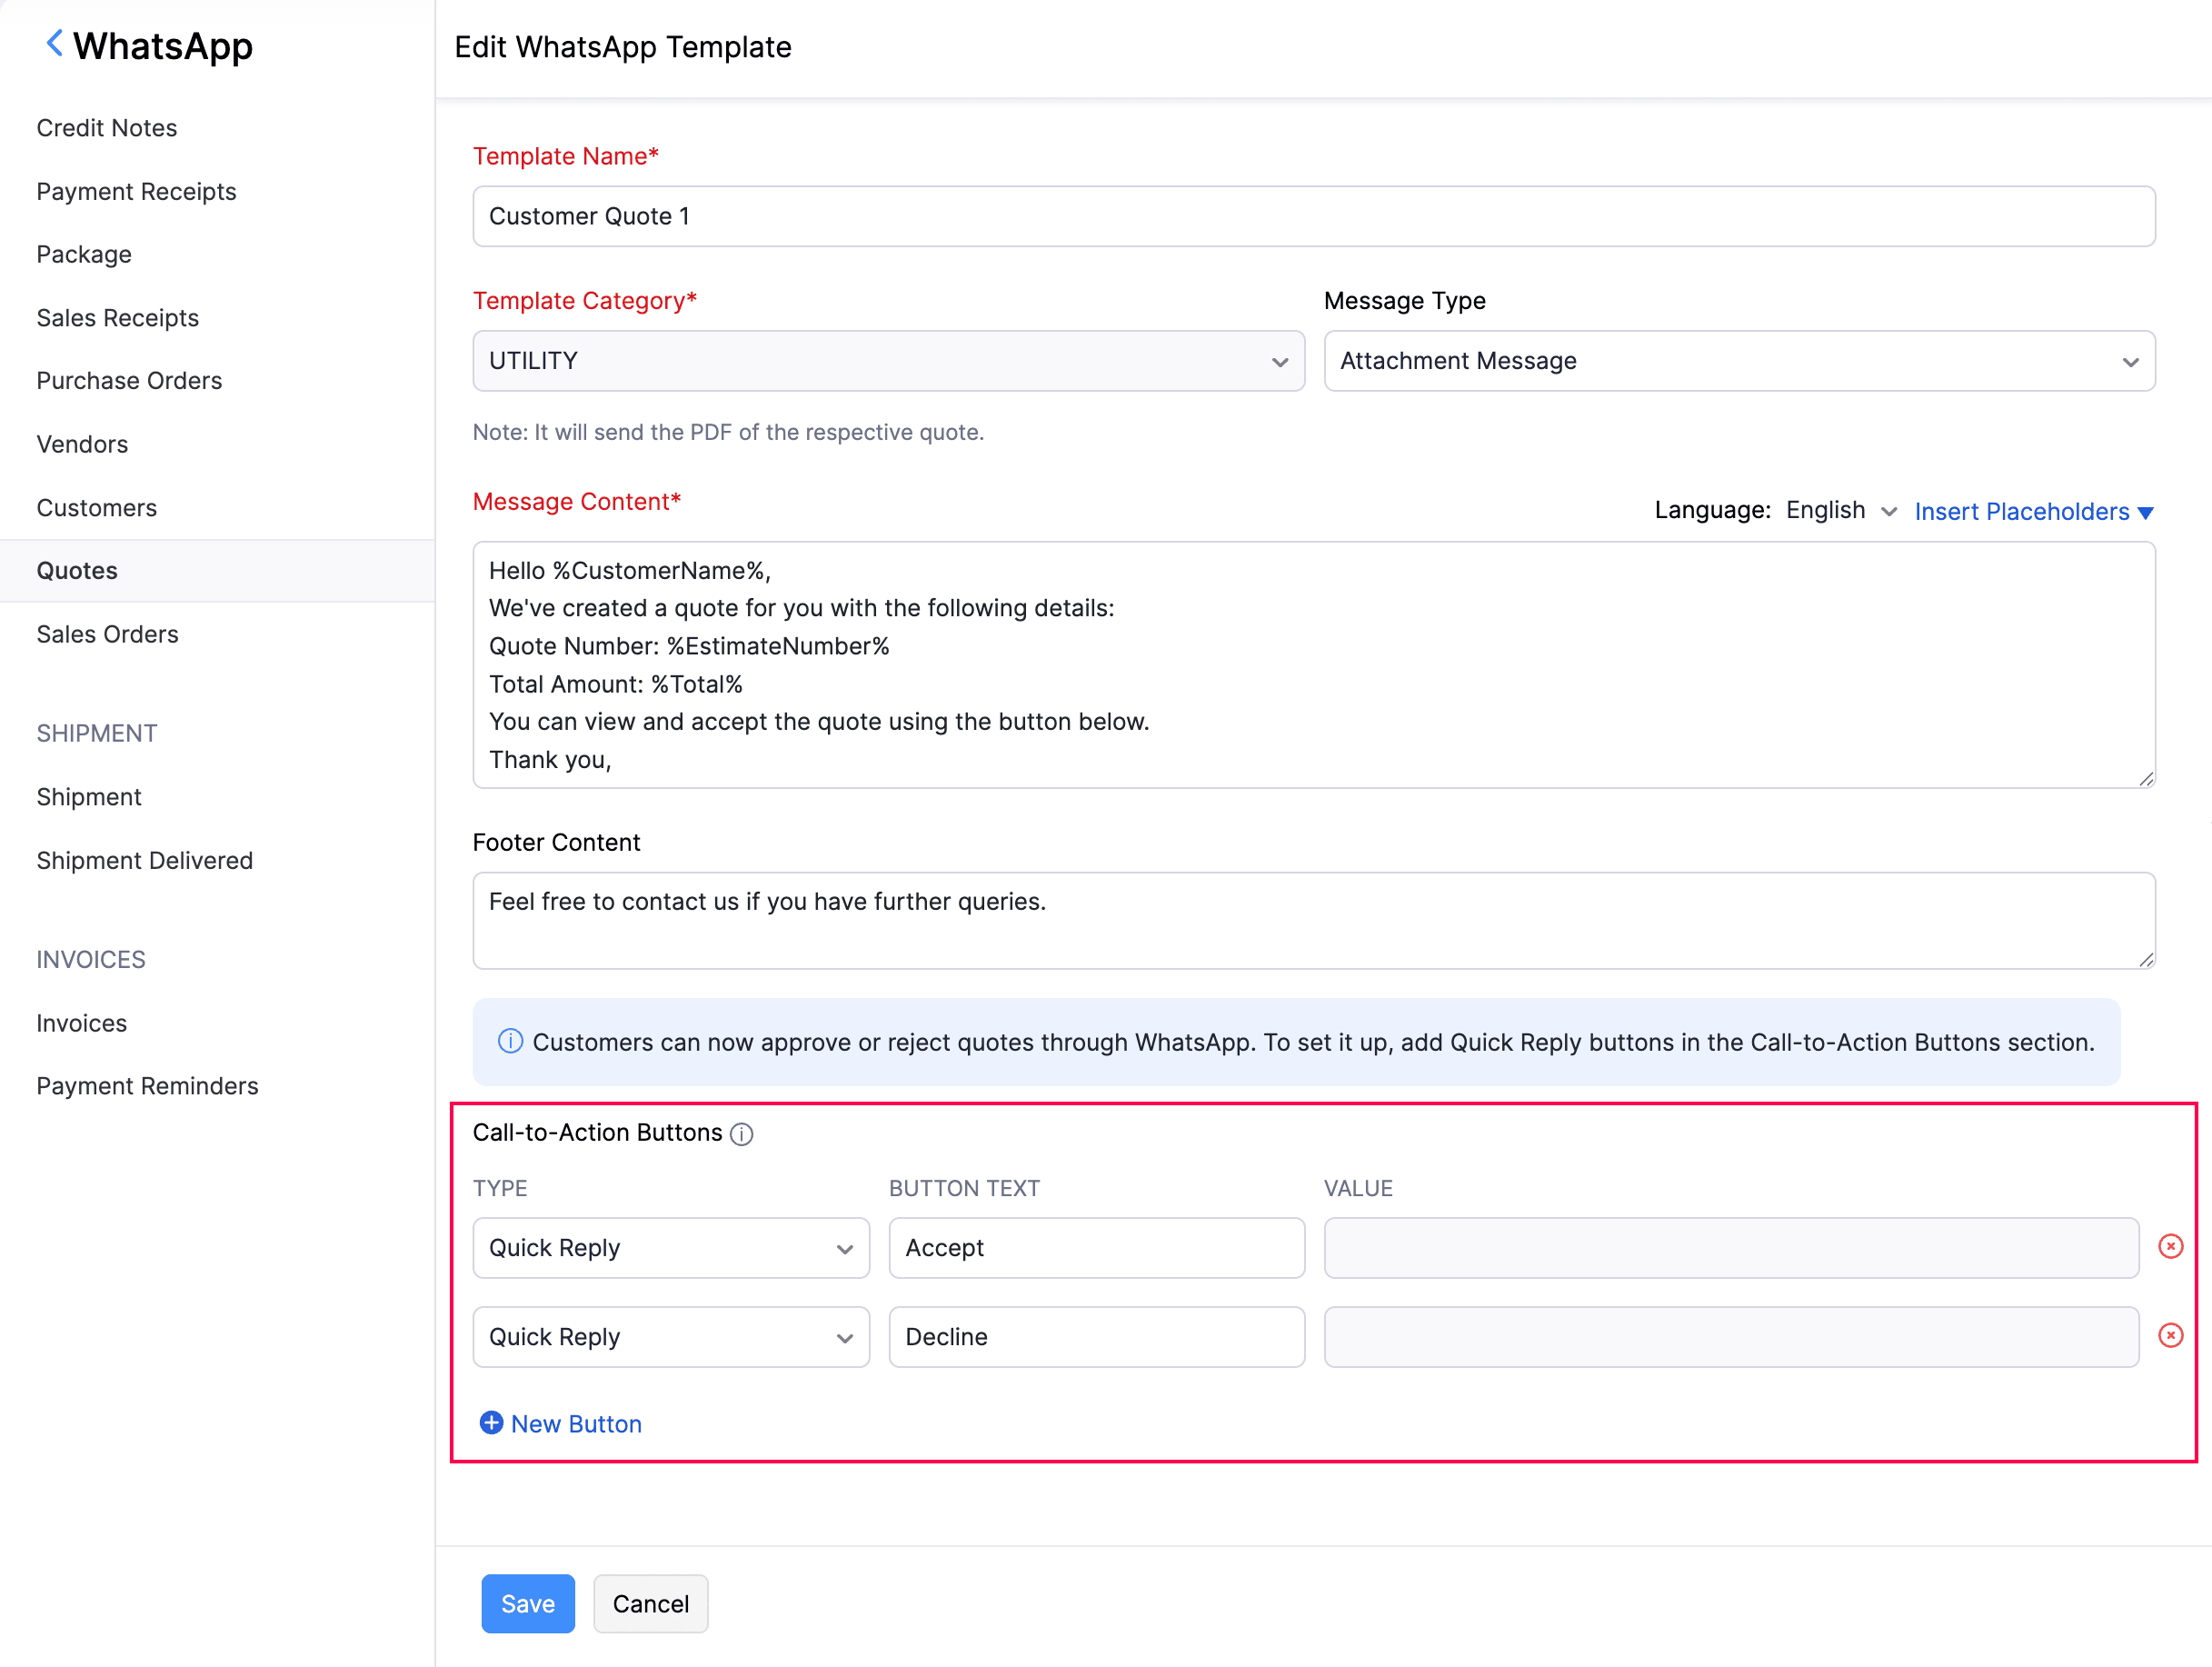Change the Language from English
Viewport: 2212px width, 1667px height.
(1841, 511)
